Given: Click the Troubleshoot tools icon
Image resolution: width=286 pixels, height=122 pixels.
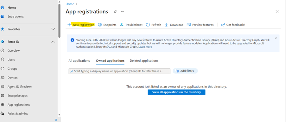Looking at the screenshot, I should pyautogui.click(x=122, y=25).
